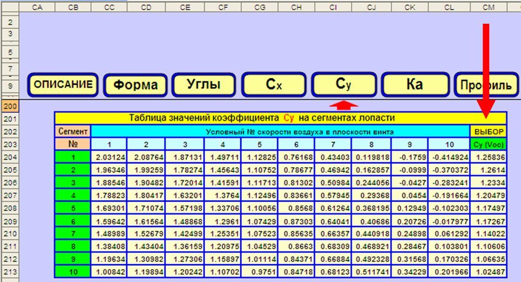The width and height of the screenshot is (521, 282).
Task: Click cell with value 1.48868
Action: (x=185, y=221)
